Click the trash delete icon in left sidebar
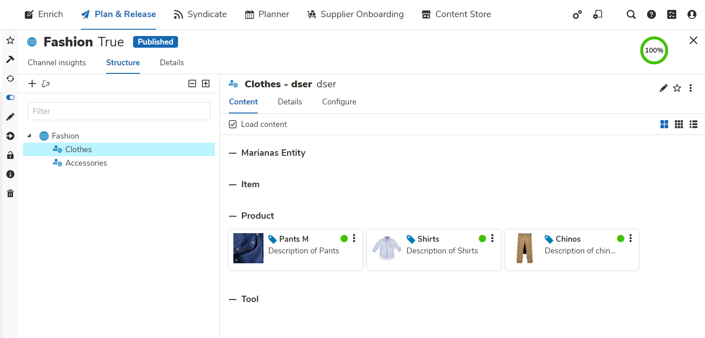705x338 pixels. (10, 194)
